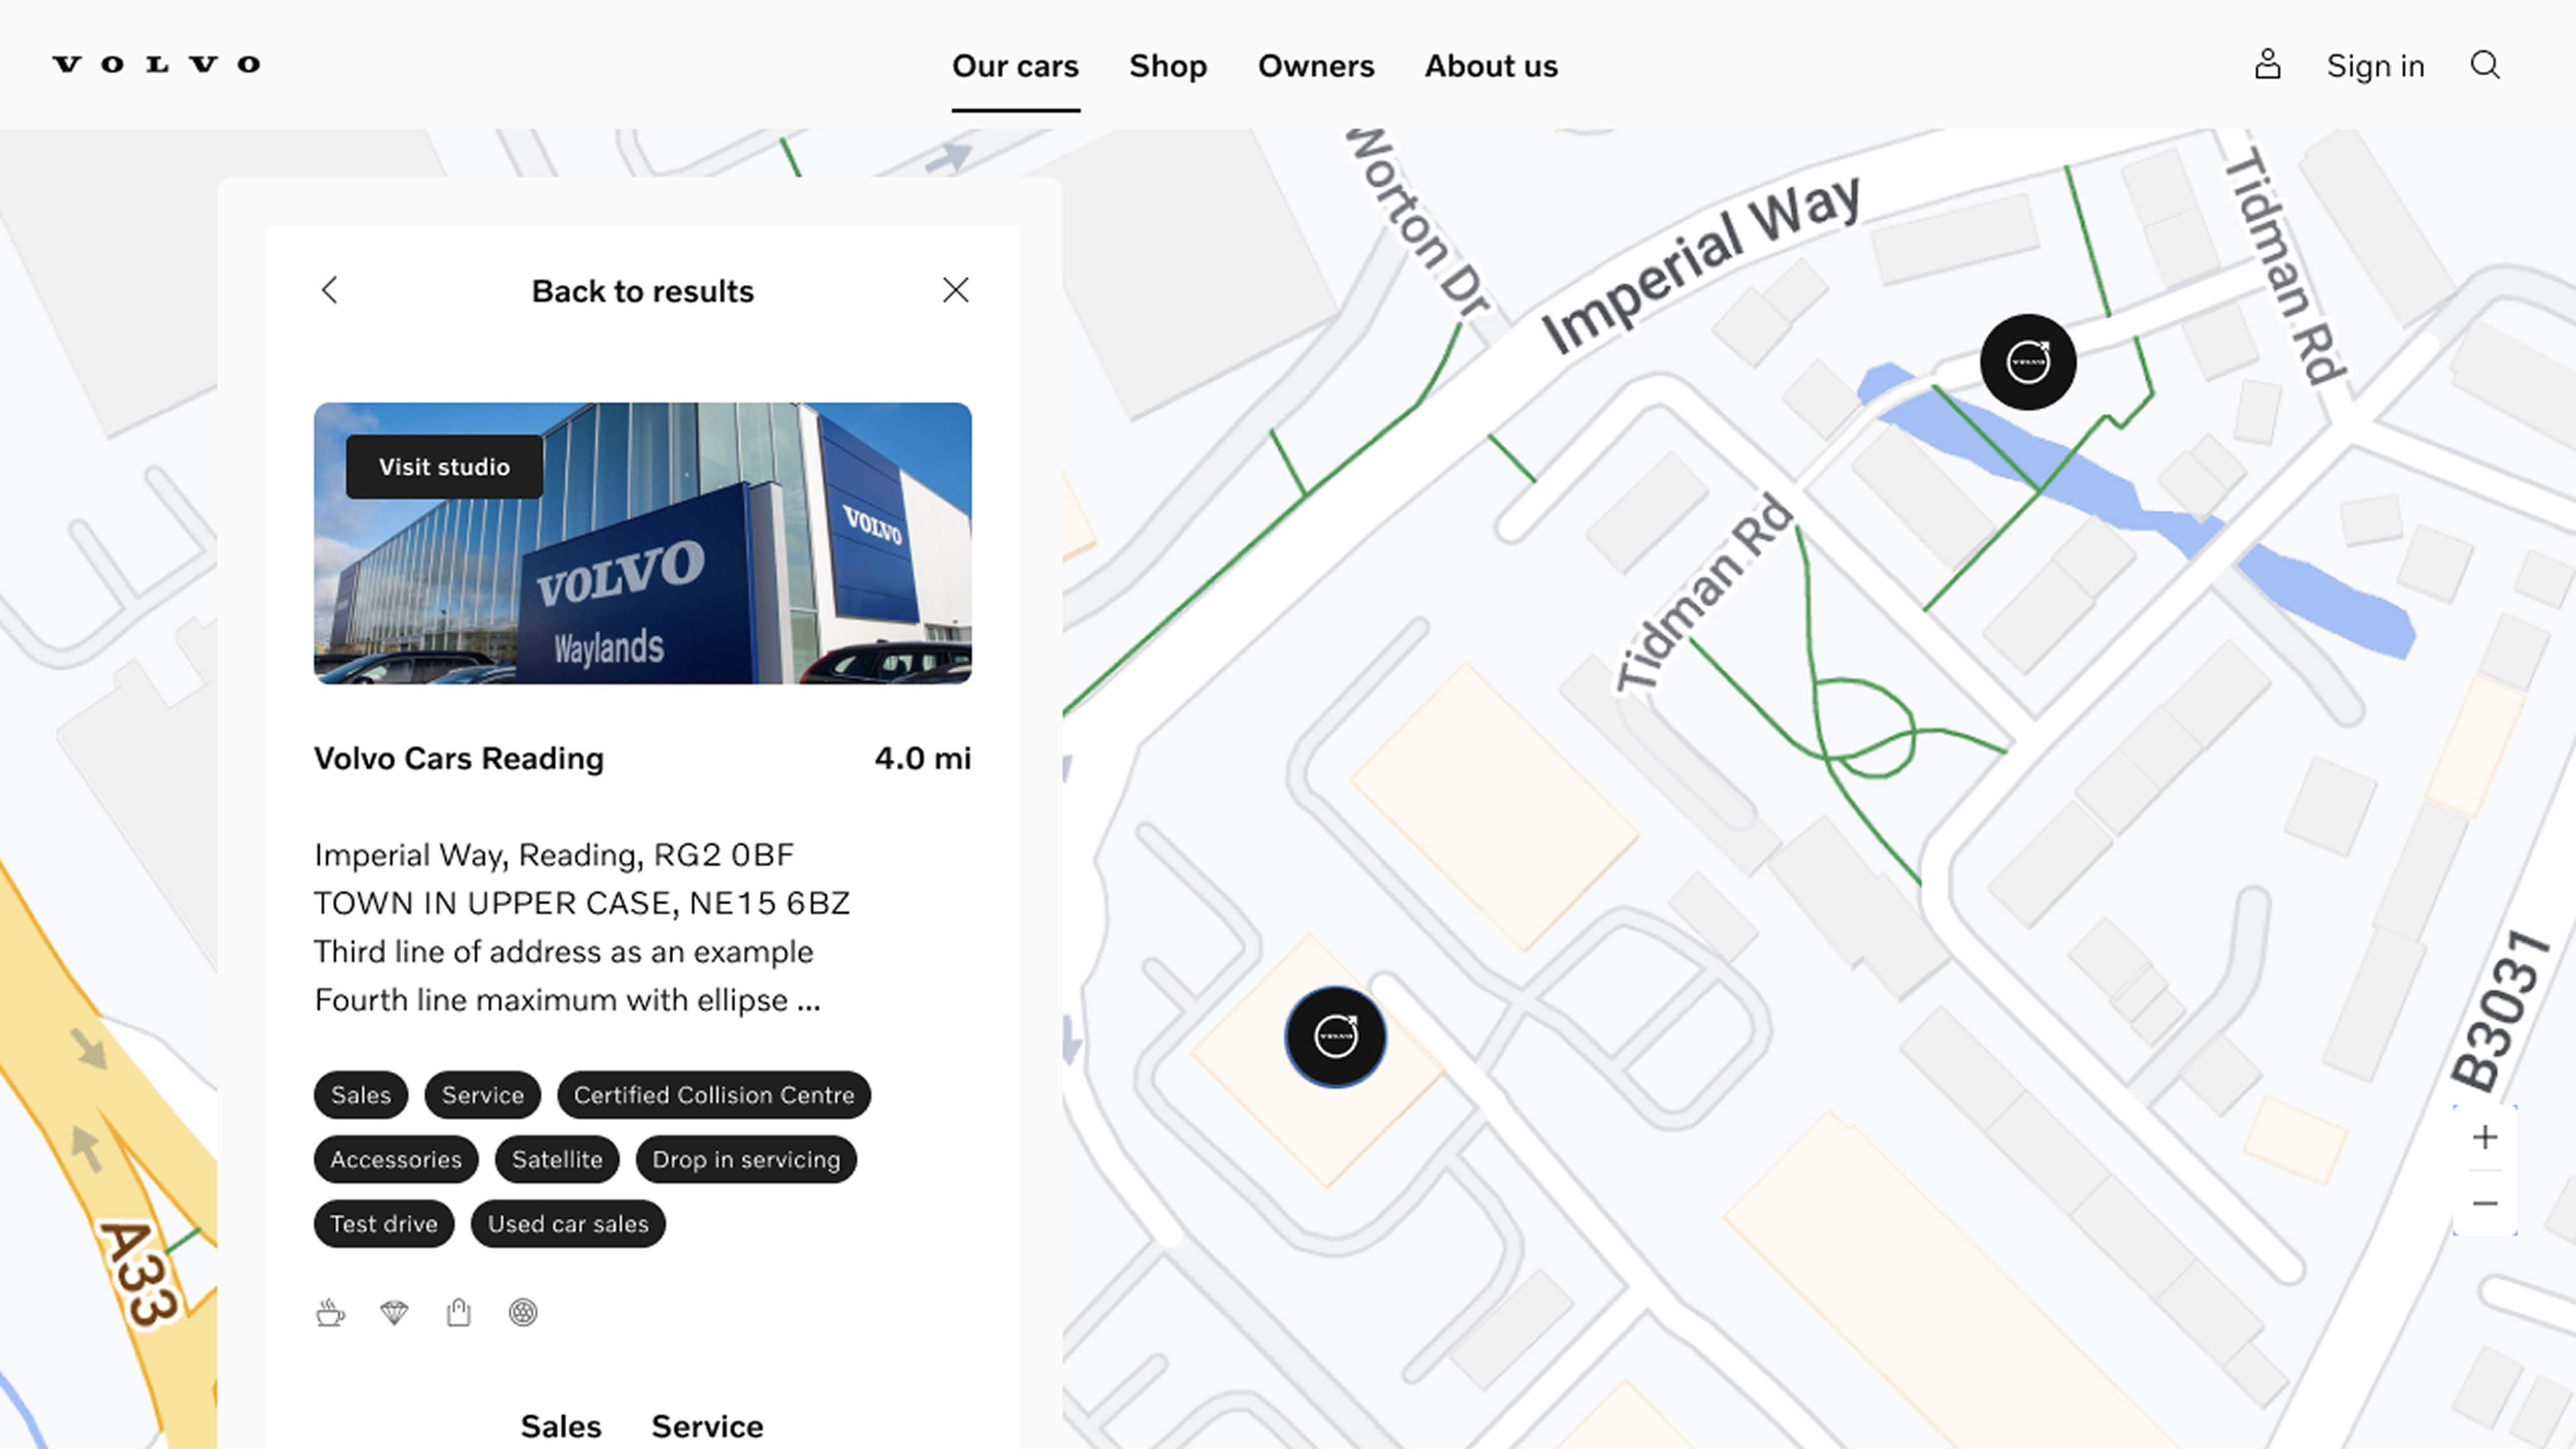This screenshot has width=2576, height=1449.
Task: Click the diamond amenity icon
Action: [395, 1312]
